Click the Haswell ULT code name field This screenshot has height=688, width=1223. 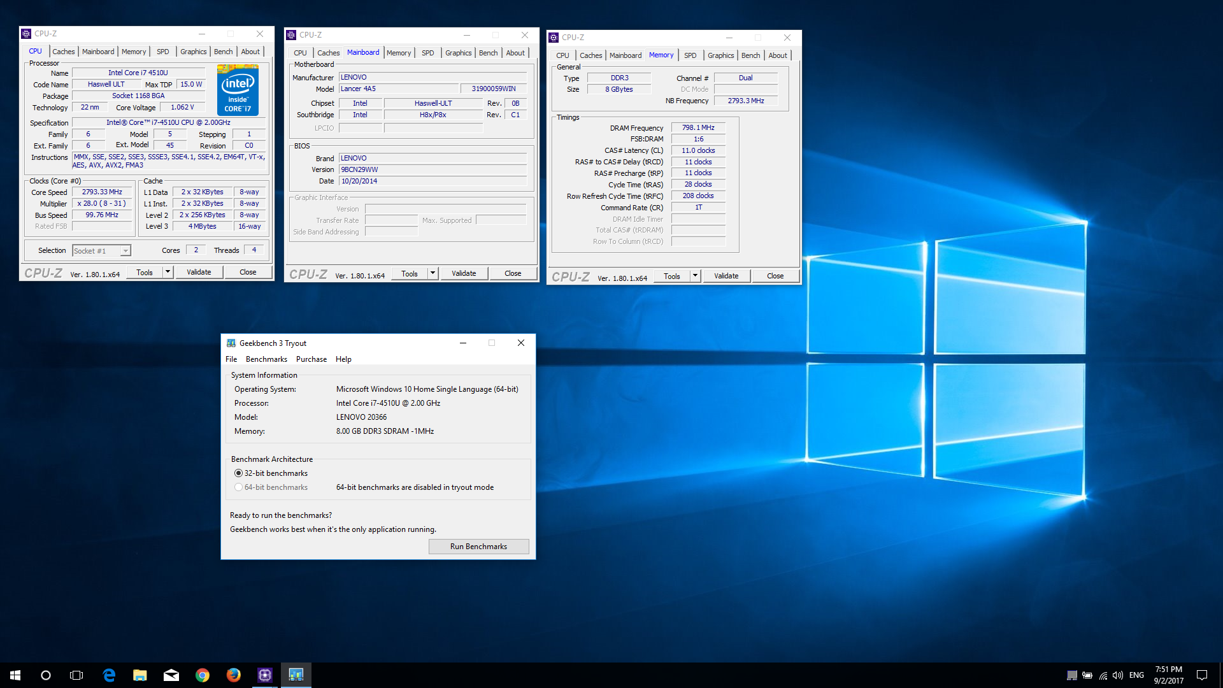[106, 84]
